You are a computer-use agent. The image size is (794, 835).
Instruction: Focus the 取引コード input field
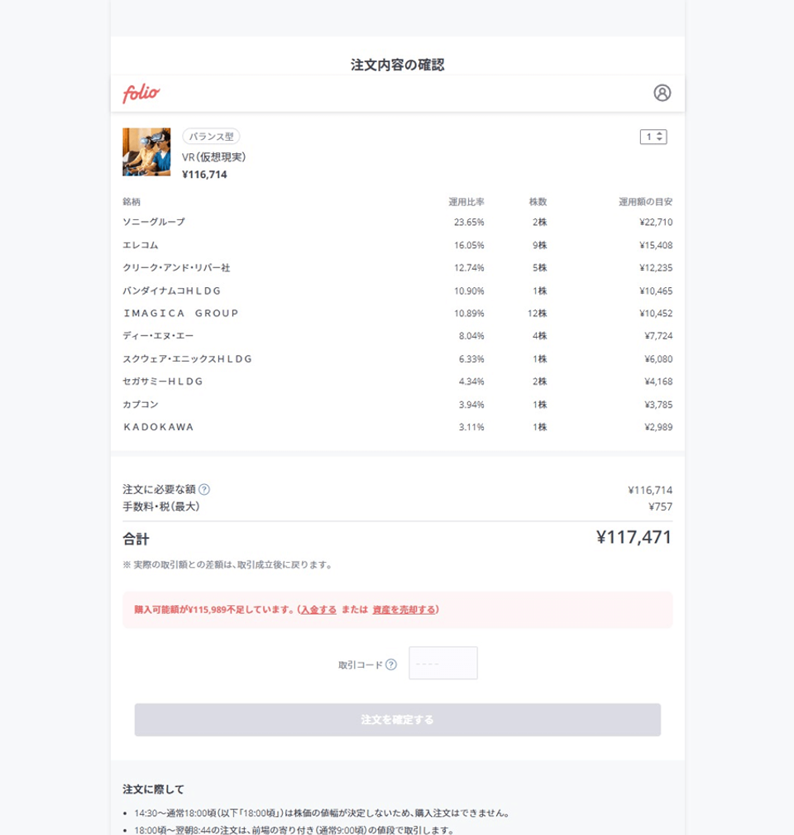point(442,663)
